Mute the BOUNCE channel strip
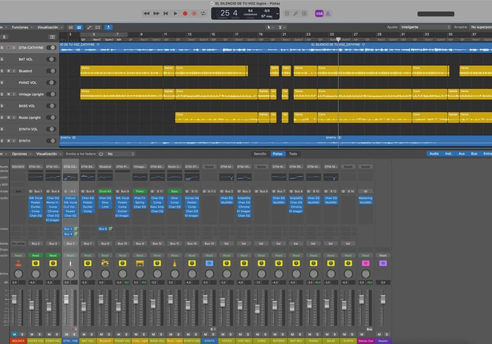Image resolution: width=492 pixels, height=344 pixels. tap(14, 334)
